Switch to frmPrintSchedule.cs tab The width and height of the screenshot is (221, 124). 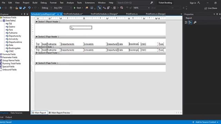pyautogui.click(x=73, y=14)
